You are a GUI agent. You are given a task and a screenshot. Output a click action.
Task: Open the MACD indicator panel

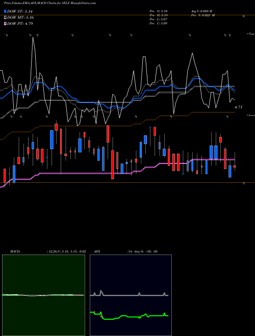pos(43,295)
